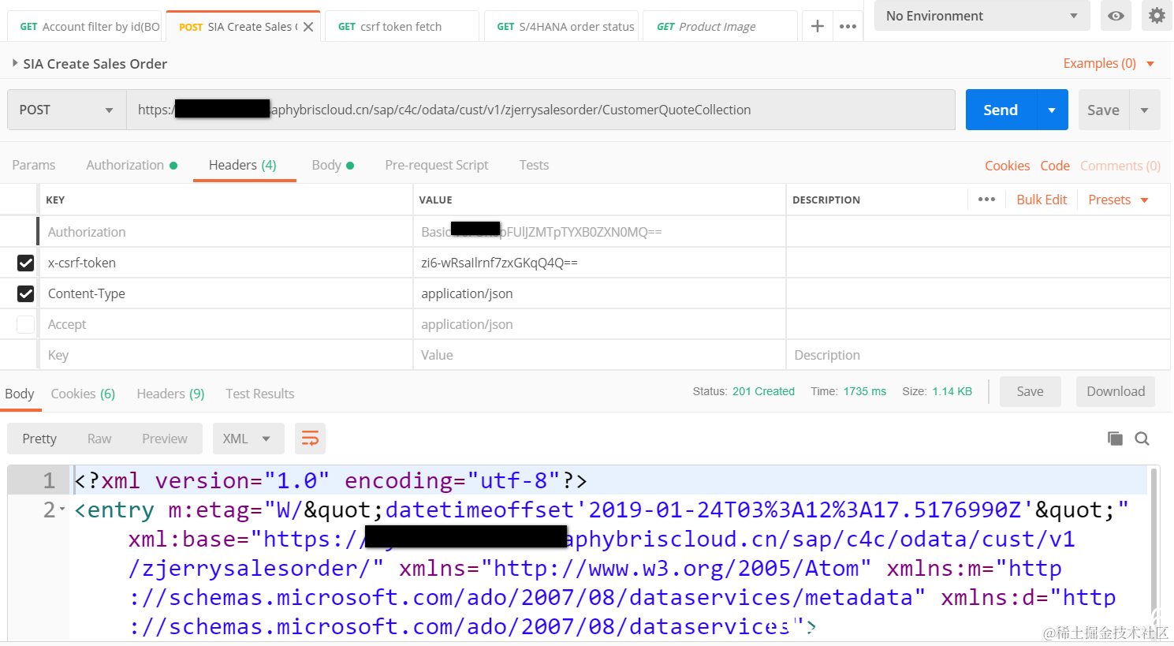Click the empty Key input field
This screenshot has height=646, width=1174.
click(x=226, y=355)
